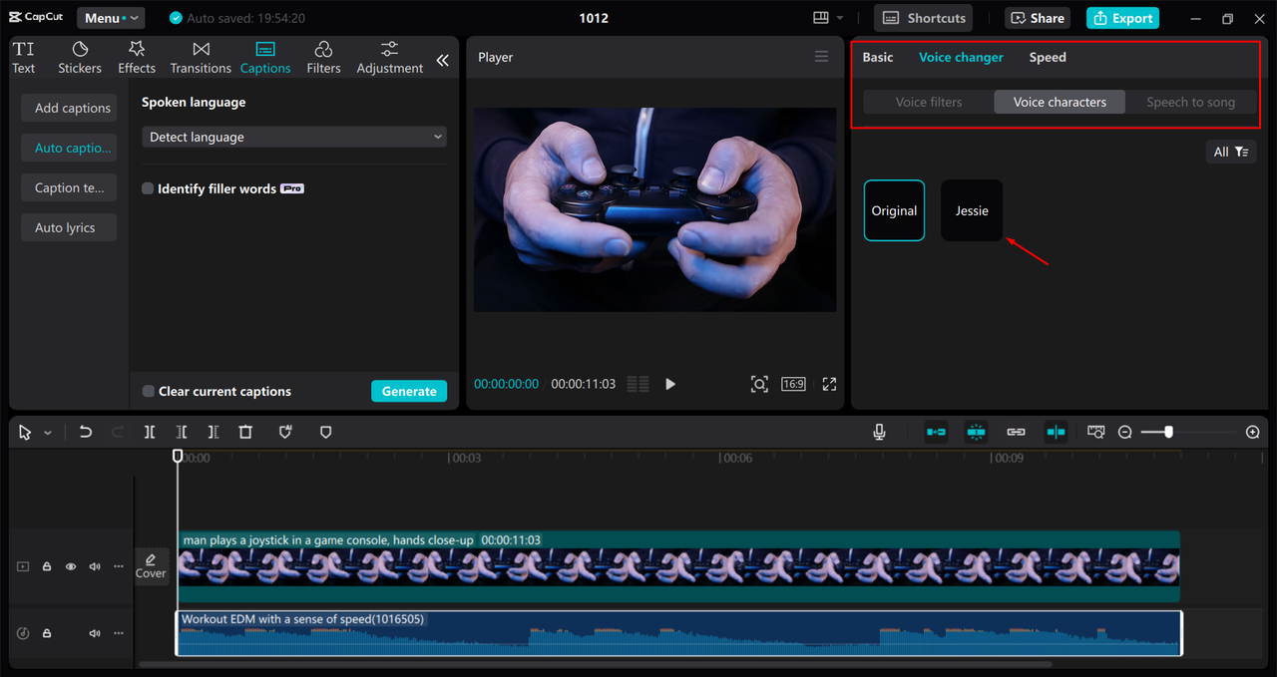Open the All filter dropdown
The height and width of the screenshot is (677, 1277).
1231,152
